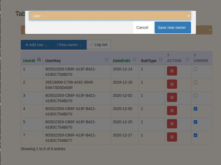
Task: Open the user owner dropdown
Action: click(x=110, y=16)
